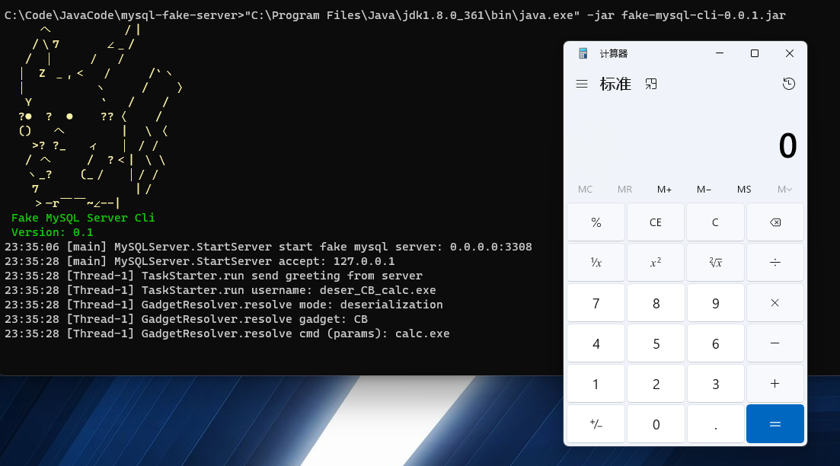Toggle Keep on top mode icon
This screenshot has height=466, width=840.
point(651,84)
